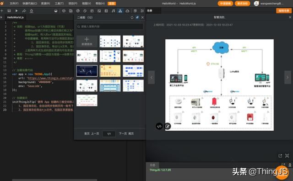Go to 下一页 next page

point(123,133)
